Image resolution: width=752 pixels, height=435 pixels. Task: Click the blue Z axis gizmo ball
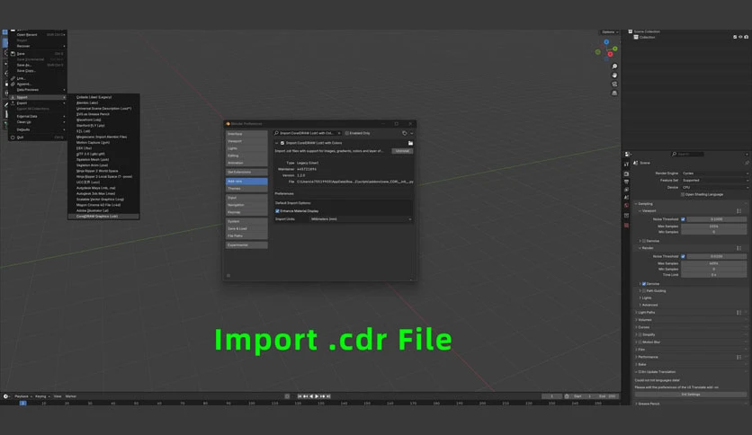tap(606, 42)
